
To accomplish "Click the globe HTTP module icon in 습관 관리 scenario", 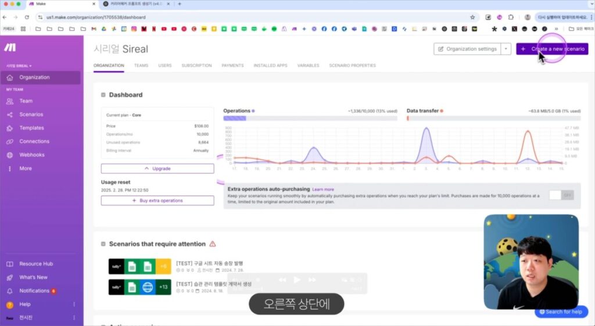I will click(x=148, y=287).
